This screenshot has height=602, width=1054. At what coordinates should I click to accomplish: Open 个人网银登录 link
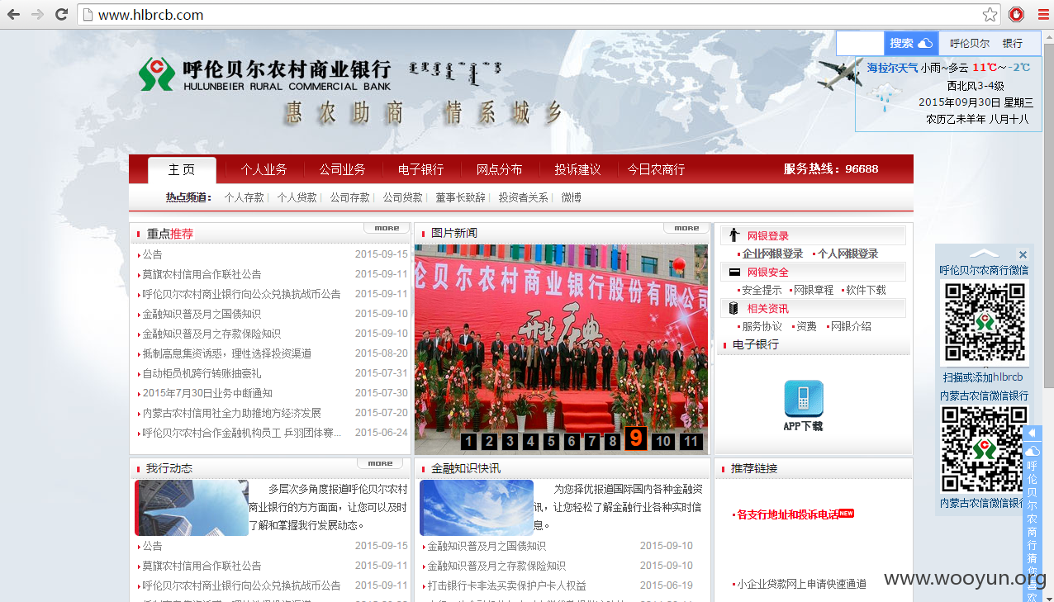coord(847,254)
